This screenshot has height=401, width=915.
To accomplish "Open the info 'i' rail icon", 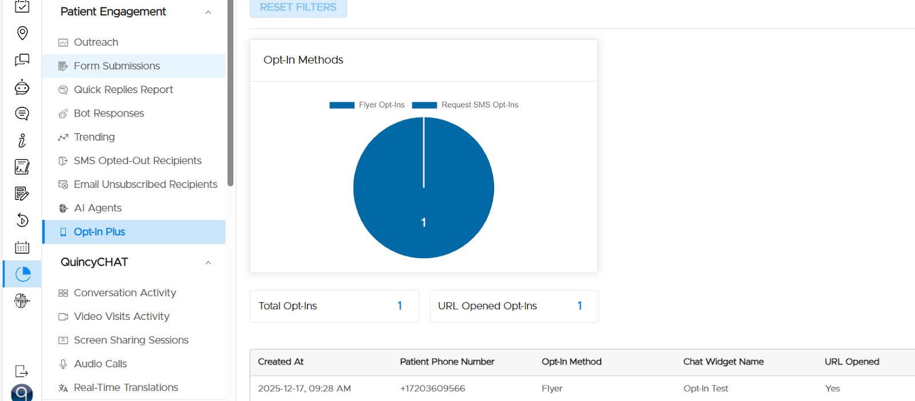I will [22, 141].
